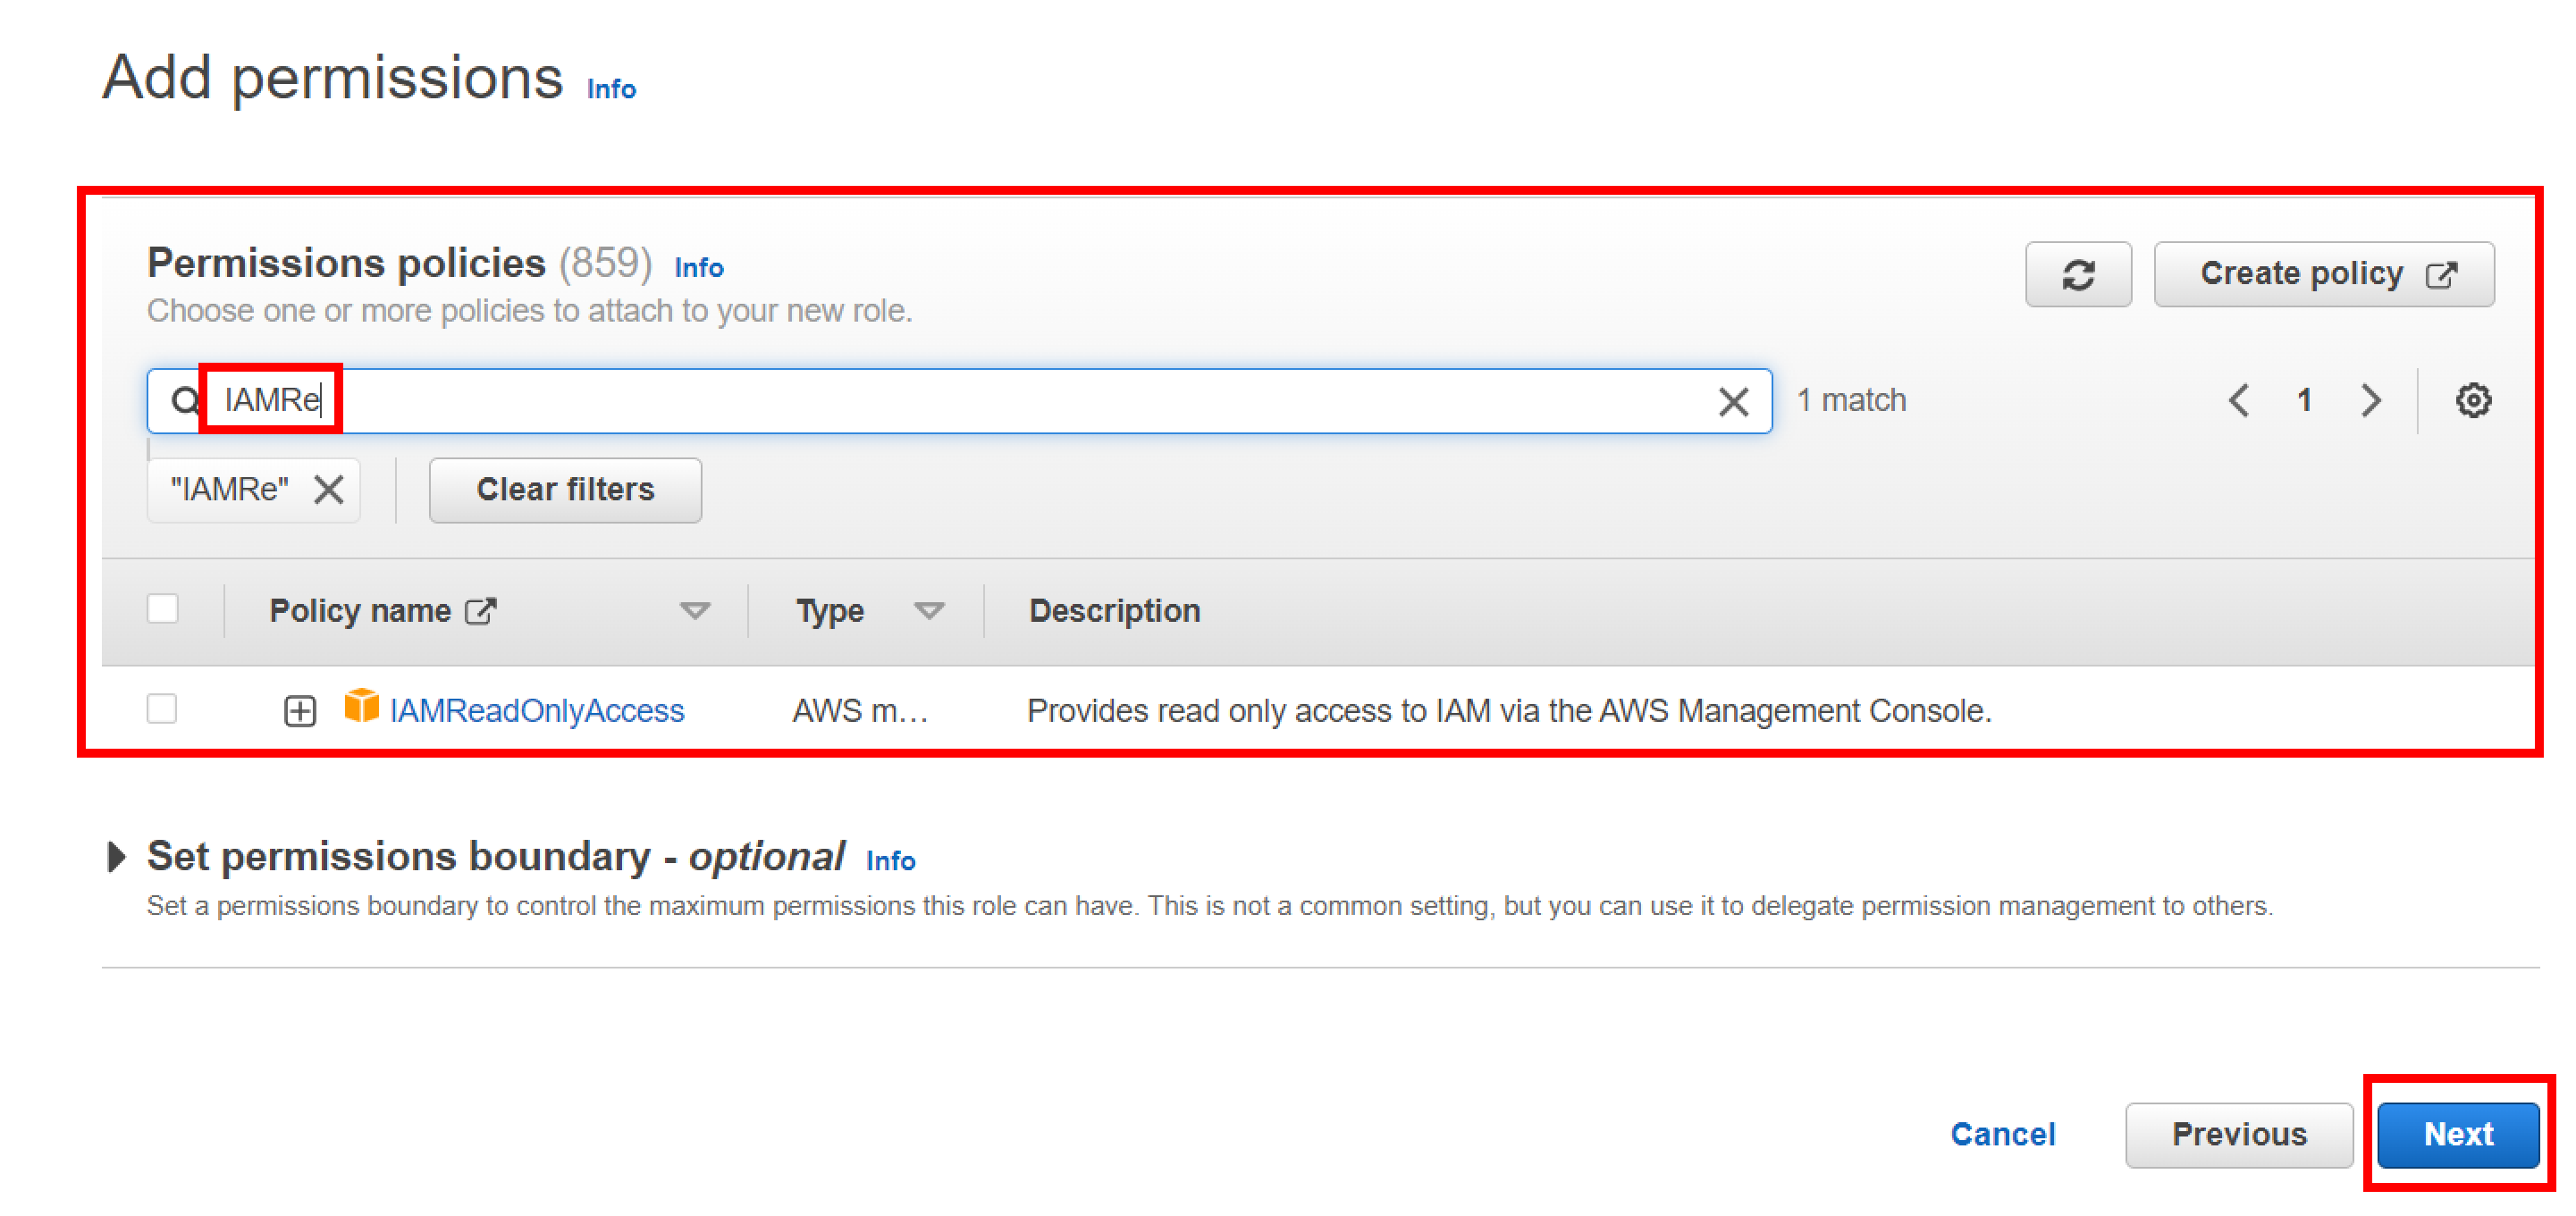The width and height of the screenshot is (2576, 1216).
Task: Clear search text with the X icon
Action: click(1733, 402)
